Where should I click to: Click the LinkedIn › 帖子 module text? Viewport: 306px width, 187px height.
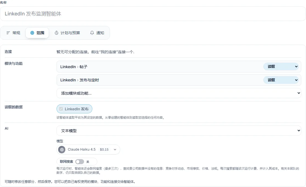tap(74, 67)
